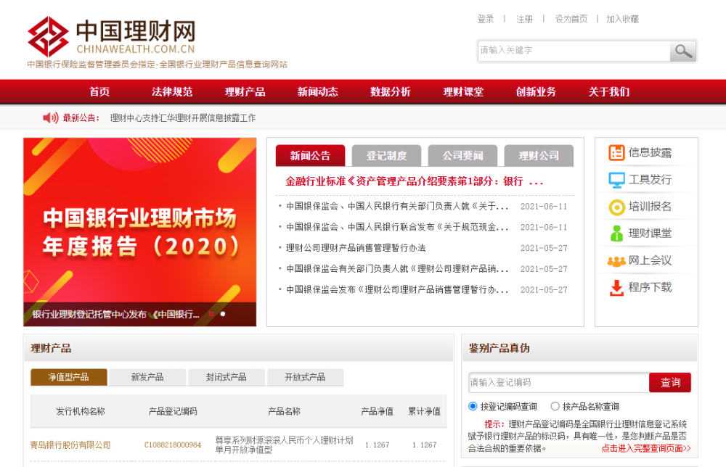Screen dimensions: 726x467
Task: Open 青岛银行股份有限公司 issuer link
Action: coord(70,445)
